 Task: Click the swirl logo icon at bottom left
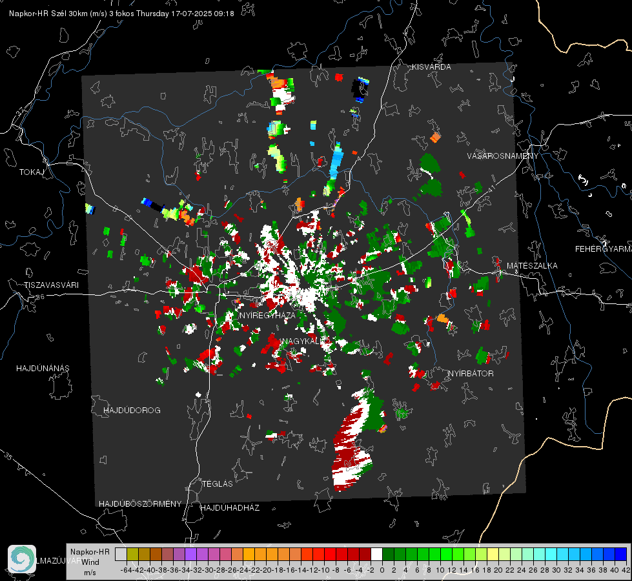(22, 559)
